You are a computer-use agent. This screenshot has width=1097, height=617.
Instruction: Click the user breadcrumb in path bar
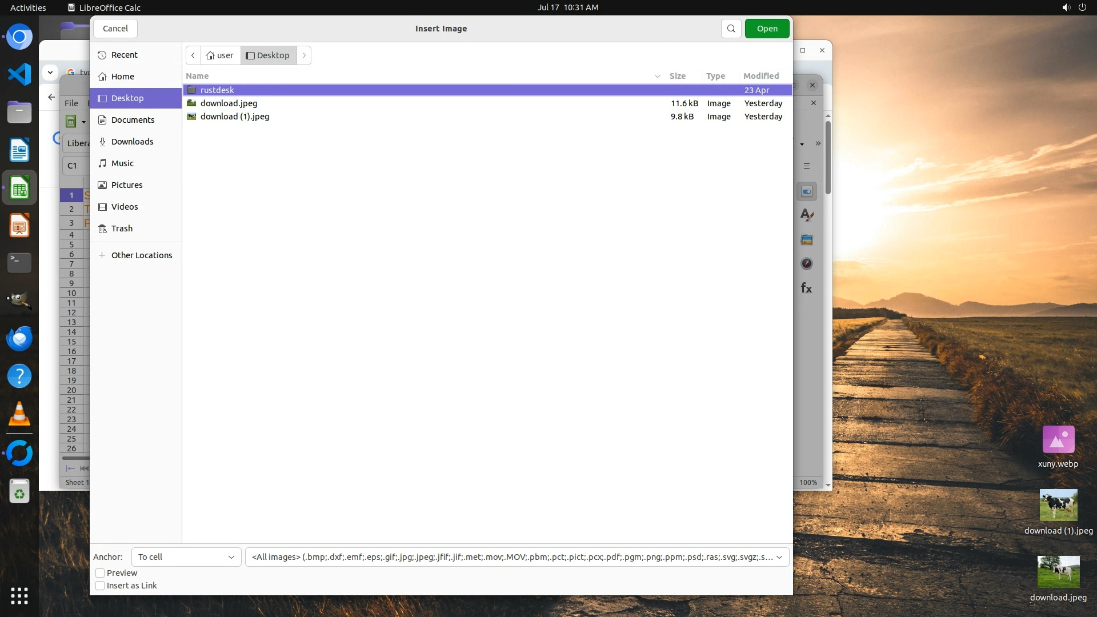click(221, 55)
